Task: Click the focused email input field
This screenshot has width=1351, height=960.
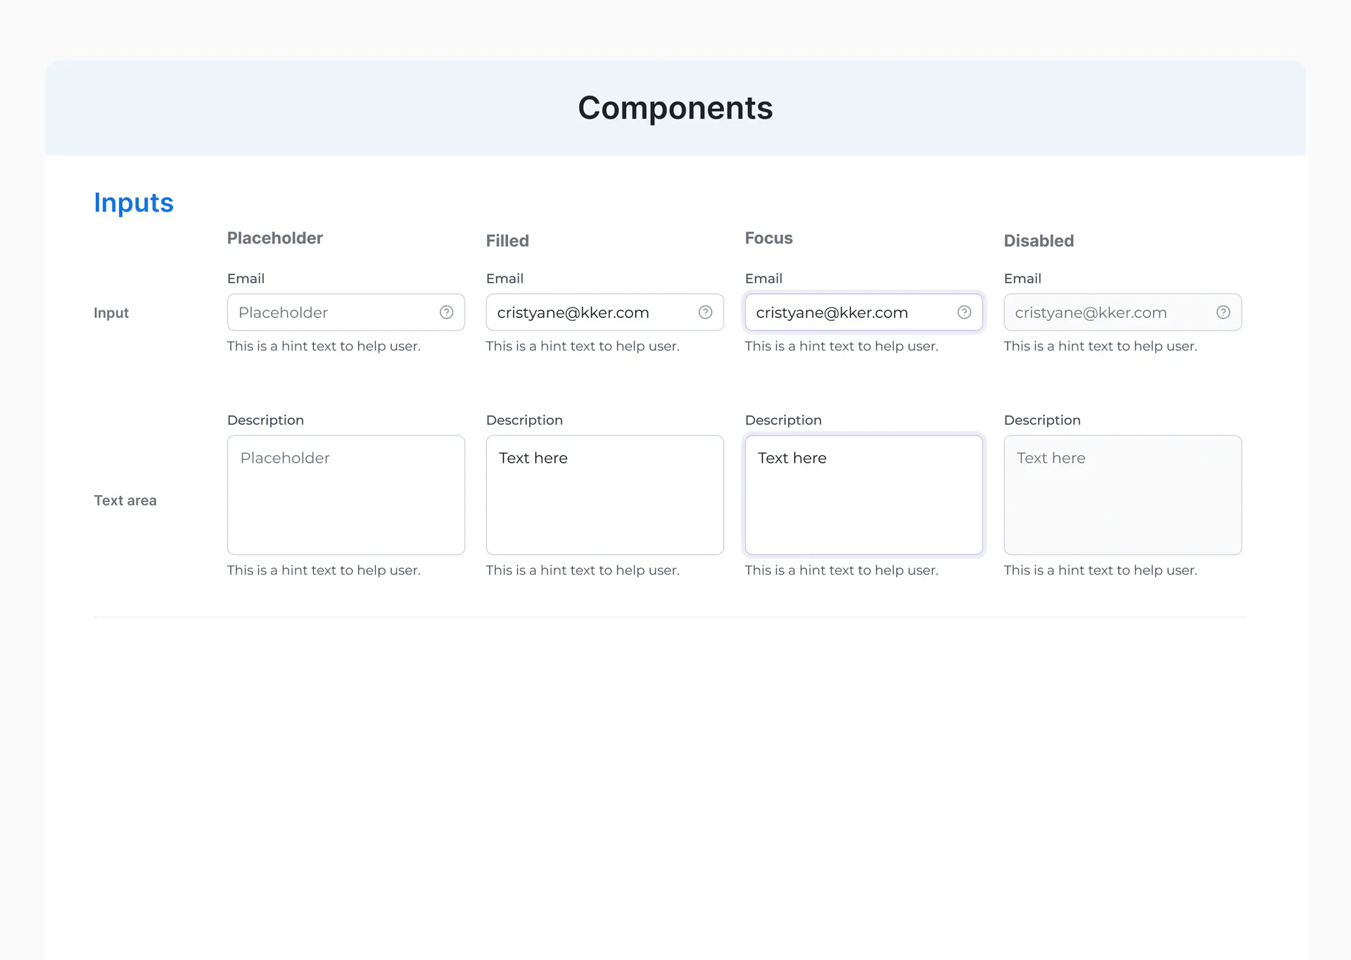Action: pos(863,312)
